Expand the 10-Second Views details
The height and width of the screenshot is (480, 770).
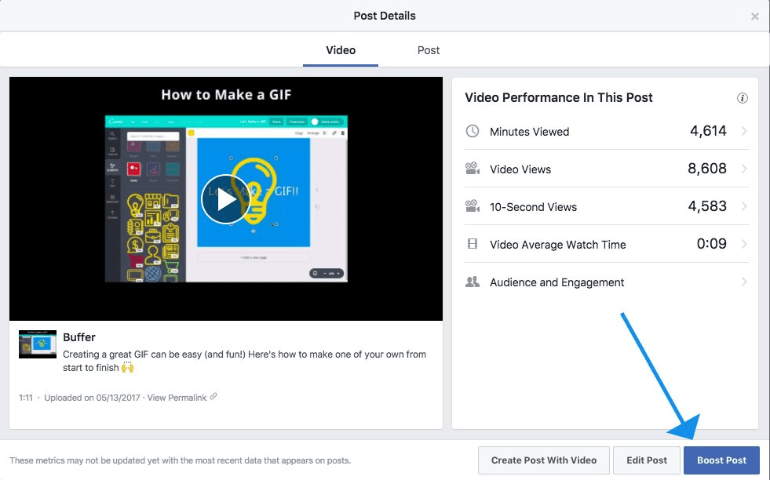[x=744, y=206]
